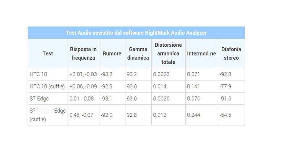Select the S7 Edge (cuffie) row label
Image resolution: width=293 pixels, height=167 pixels.
tap(48, 115)
